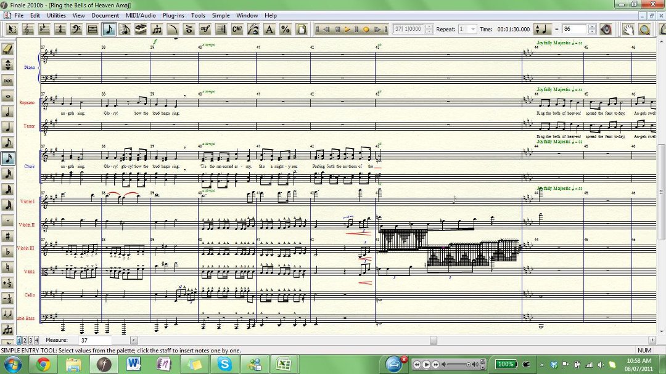The width and height of the screenshot is (666, 374).
Task: Click the Stop playback button
Action: (x=337, y=30)
